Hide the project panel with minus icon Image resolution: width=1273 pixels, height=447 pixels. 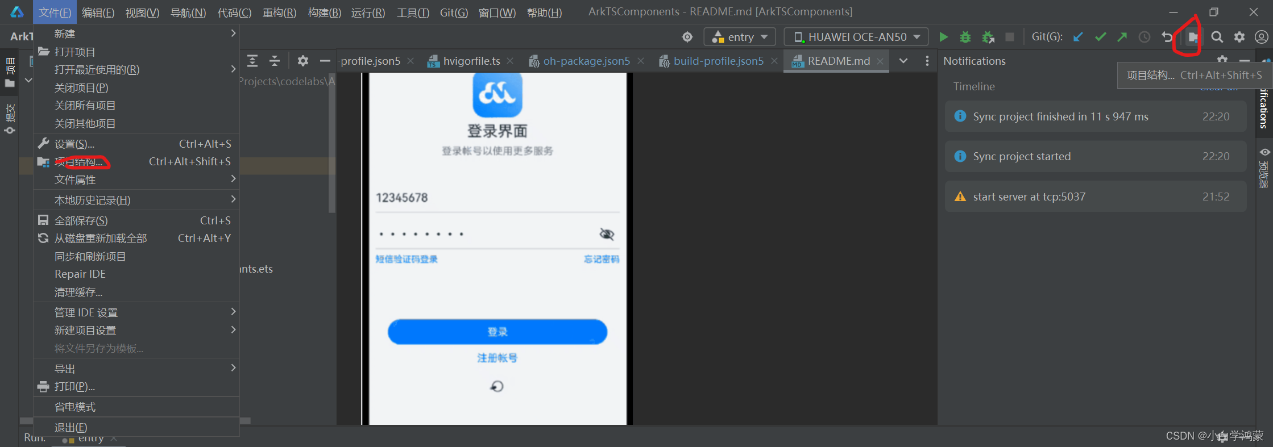325,61
